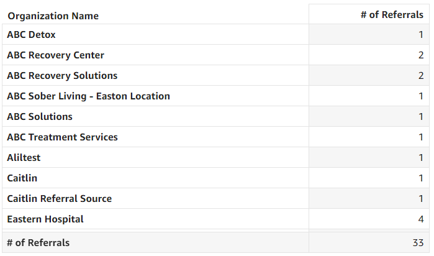Click the Caitlin Referral Source organization name
Screen dimensions: 434x256
[60, 199]
